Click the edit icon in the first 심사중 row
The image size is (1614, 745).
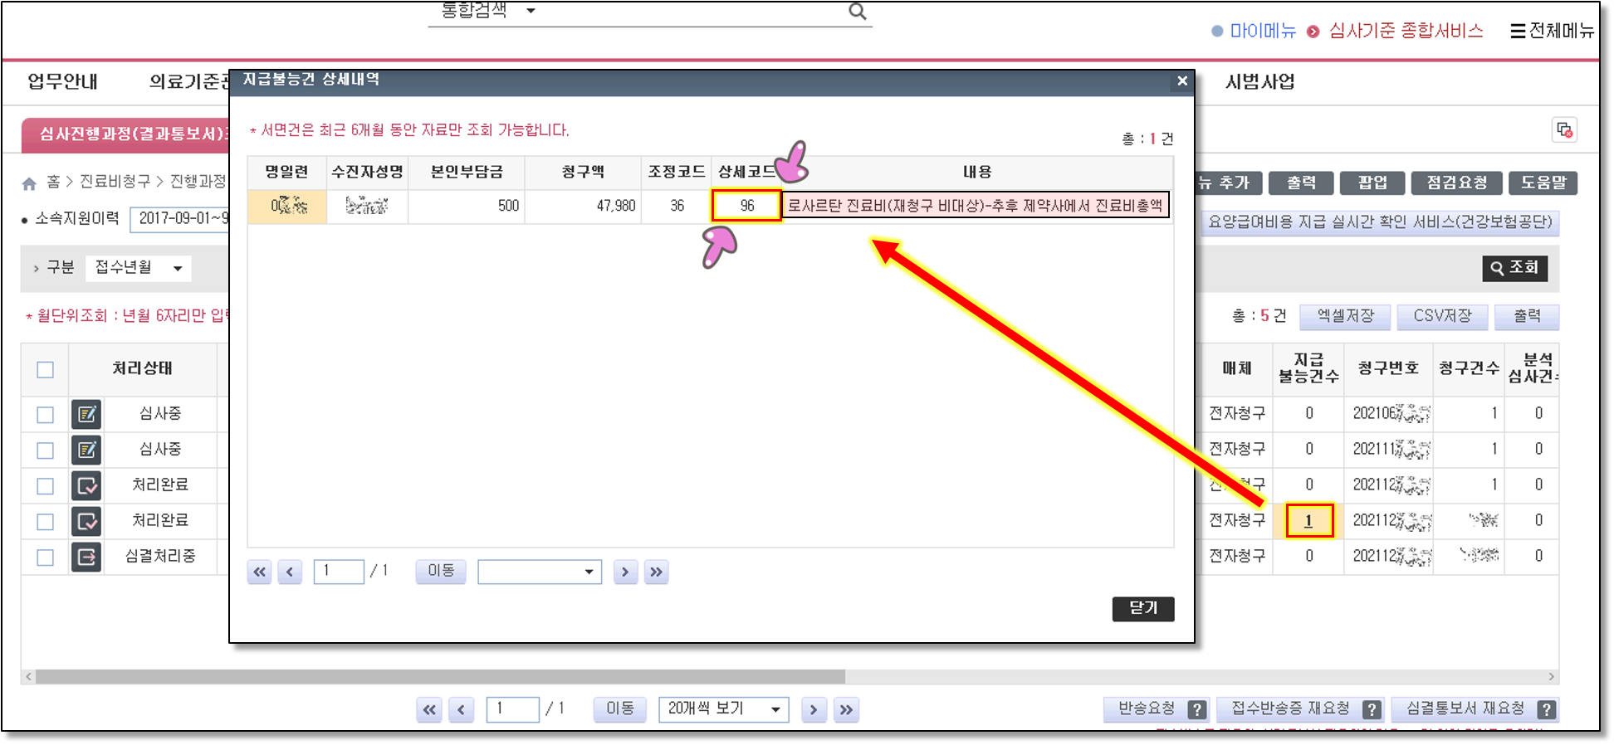click(x=86, y=414)
